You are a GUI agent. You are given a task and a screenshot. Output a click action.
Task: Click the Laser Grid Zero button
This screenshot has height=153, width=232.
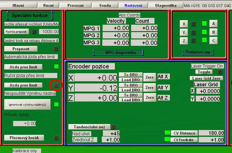pos(206,78)
